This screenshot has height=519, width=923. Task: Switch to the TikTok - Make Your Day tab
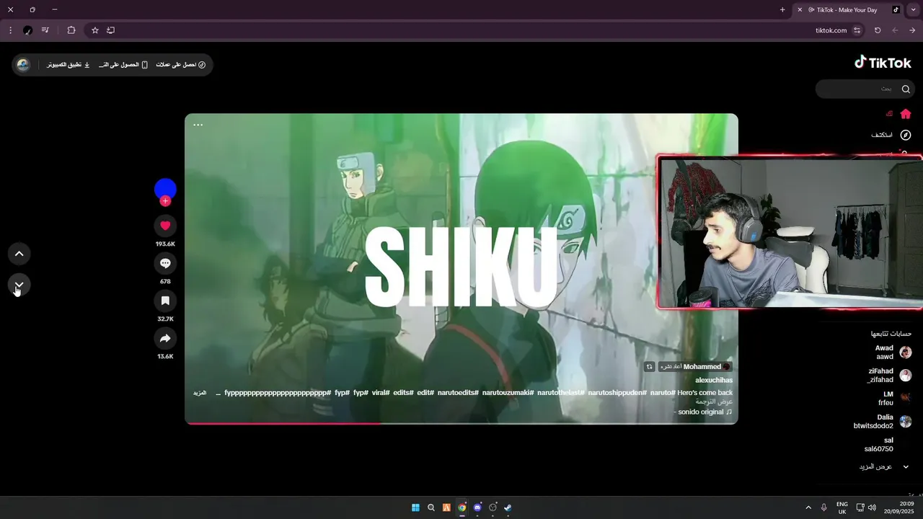tap(847, 10)
